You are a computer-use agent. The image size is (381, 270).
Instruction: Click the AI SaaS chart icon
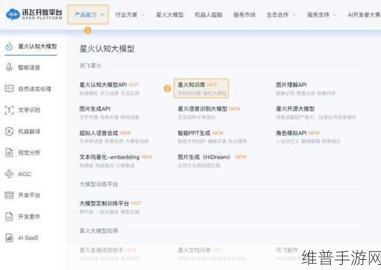coord(10,238)
